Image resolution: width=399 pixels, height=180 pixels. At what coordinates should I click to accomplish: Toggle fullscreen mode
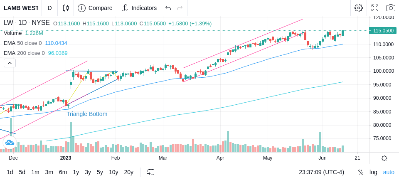375,8
